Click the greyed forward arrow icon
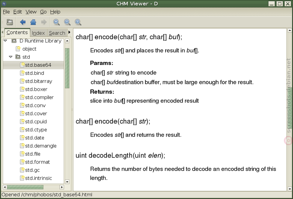 [x=44, y=22]
